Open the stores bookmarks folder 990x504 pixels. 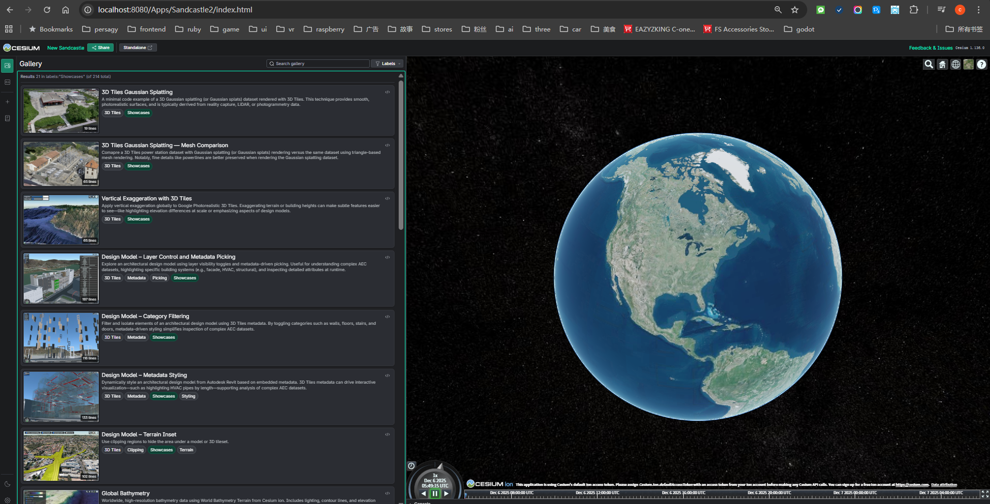pos(437,29)
